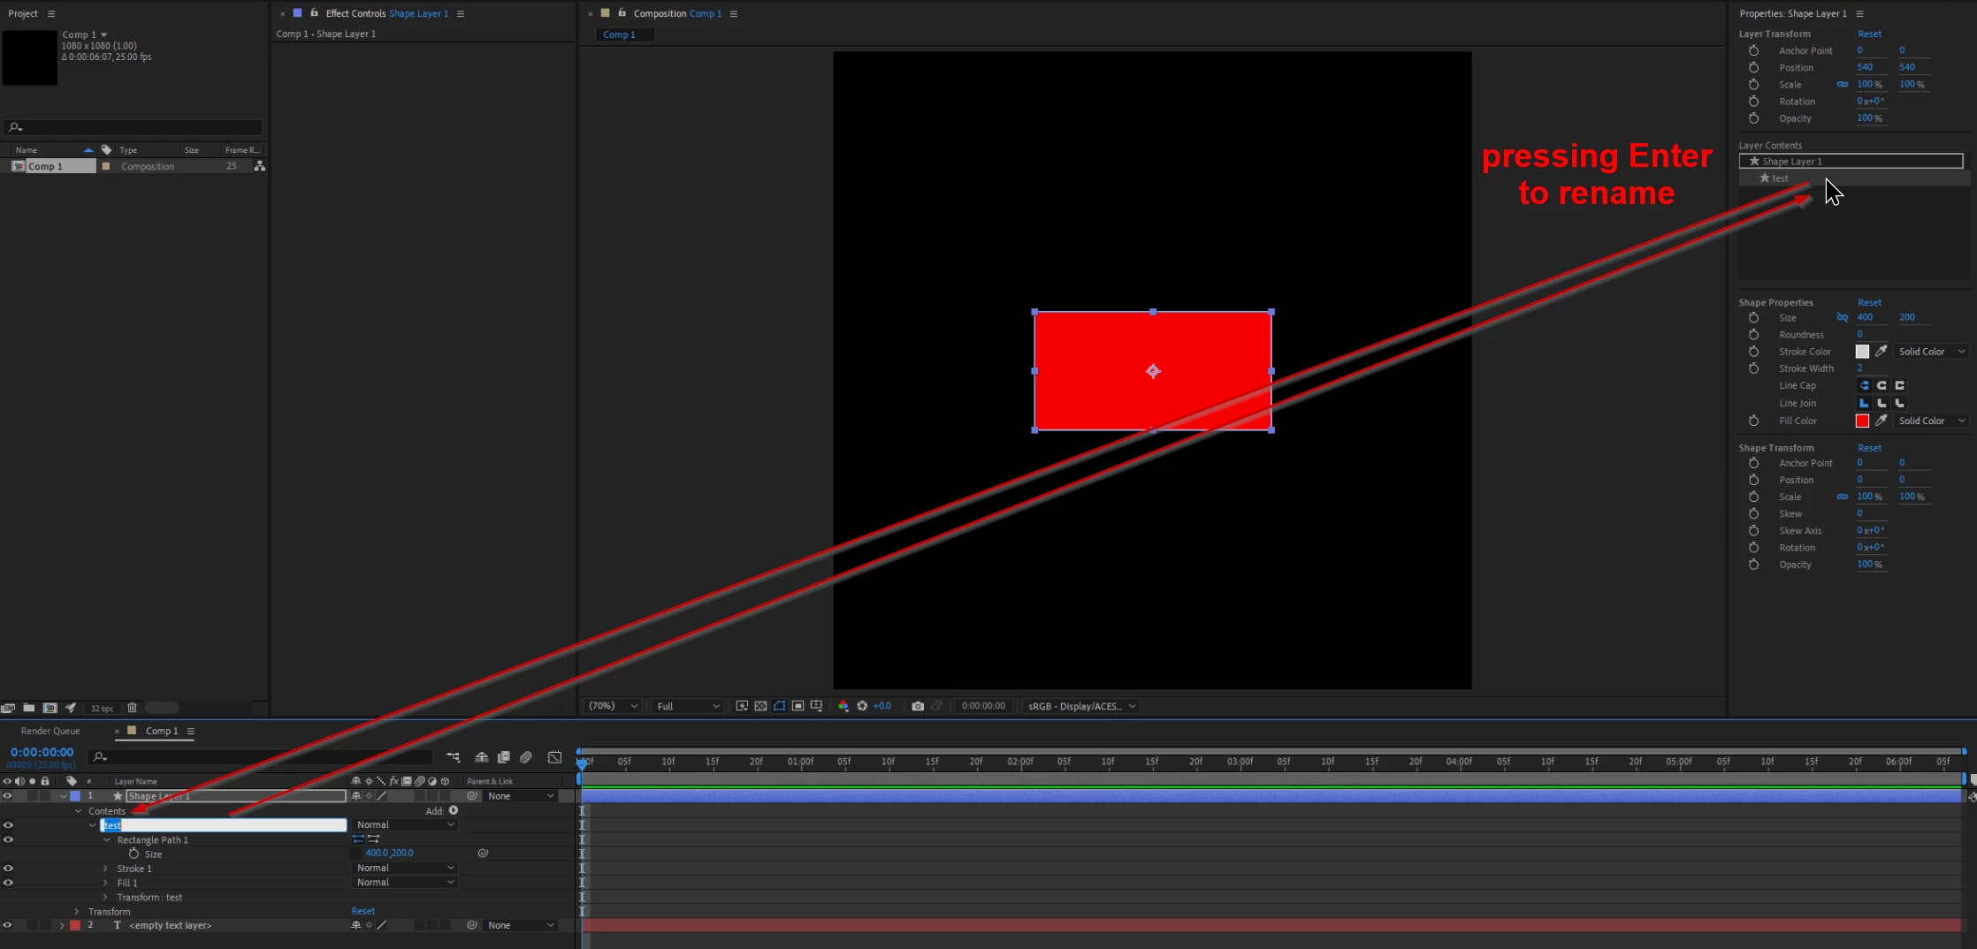Click the Stroke Color swatch

click(x=1862, y=352)
